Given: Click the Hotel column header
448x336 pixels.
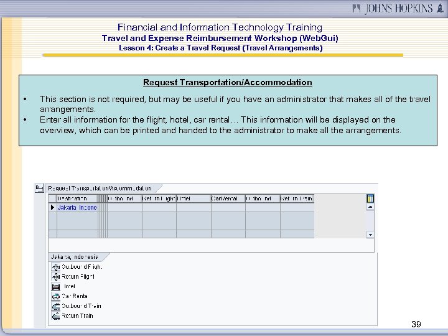Looking at the screenshot, I should pos(194,198).
